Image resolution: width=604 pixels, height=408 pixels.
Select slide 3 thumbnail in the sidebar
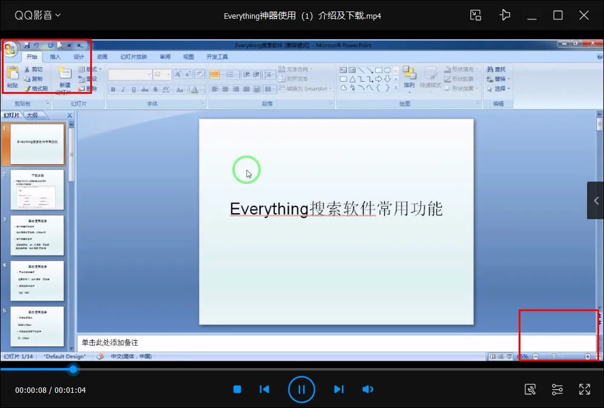point(38,235)
